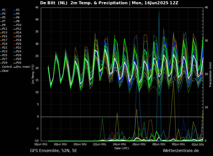
Task: Click the 22Jun 00z date tick label
Action: 99,144
